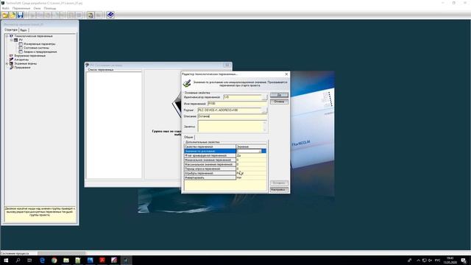
Task: Click the variable list in PV window
Action: click(x=114, y=125)
